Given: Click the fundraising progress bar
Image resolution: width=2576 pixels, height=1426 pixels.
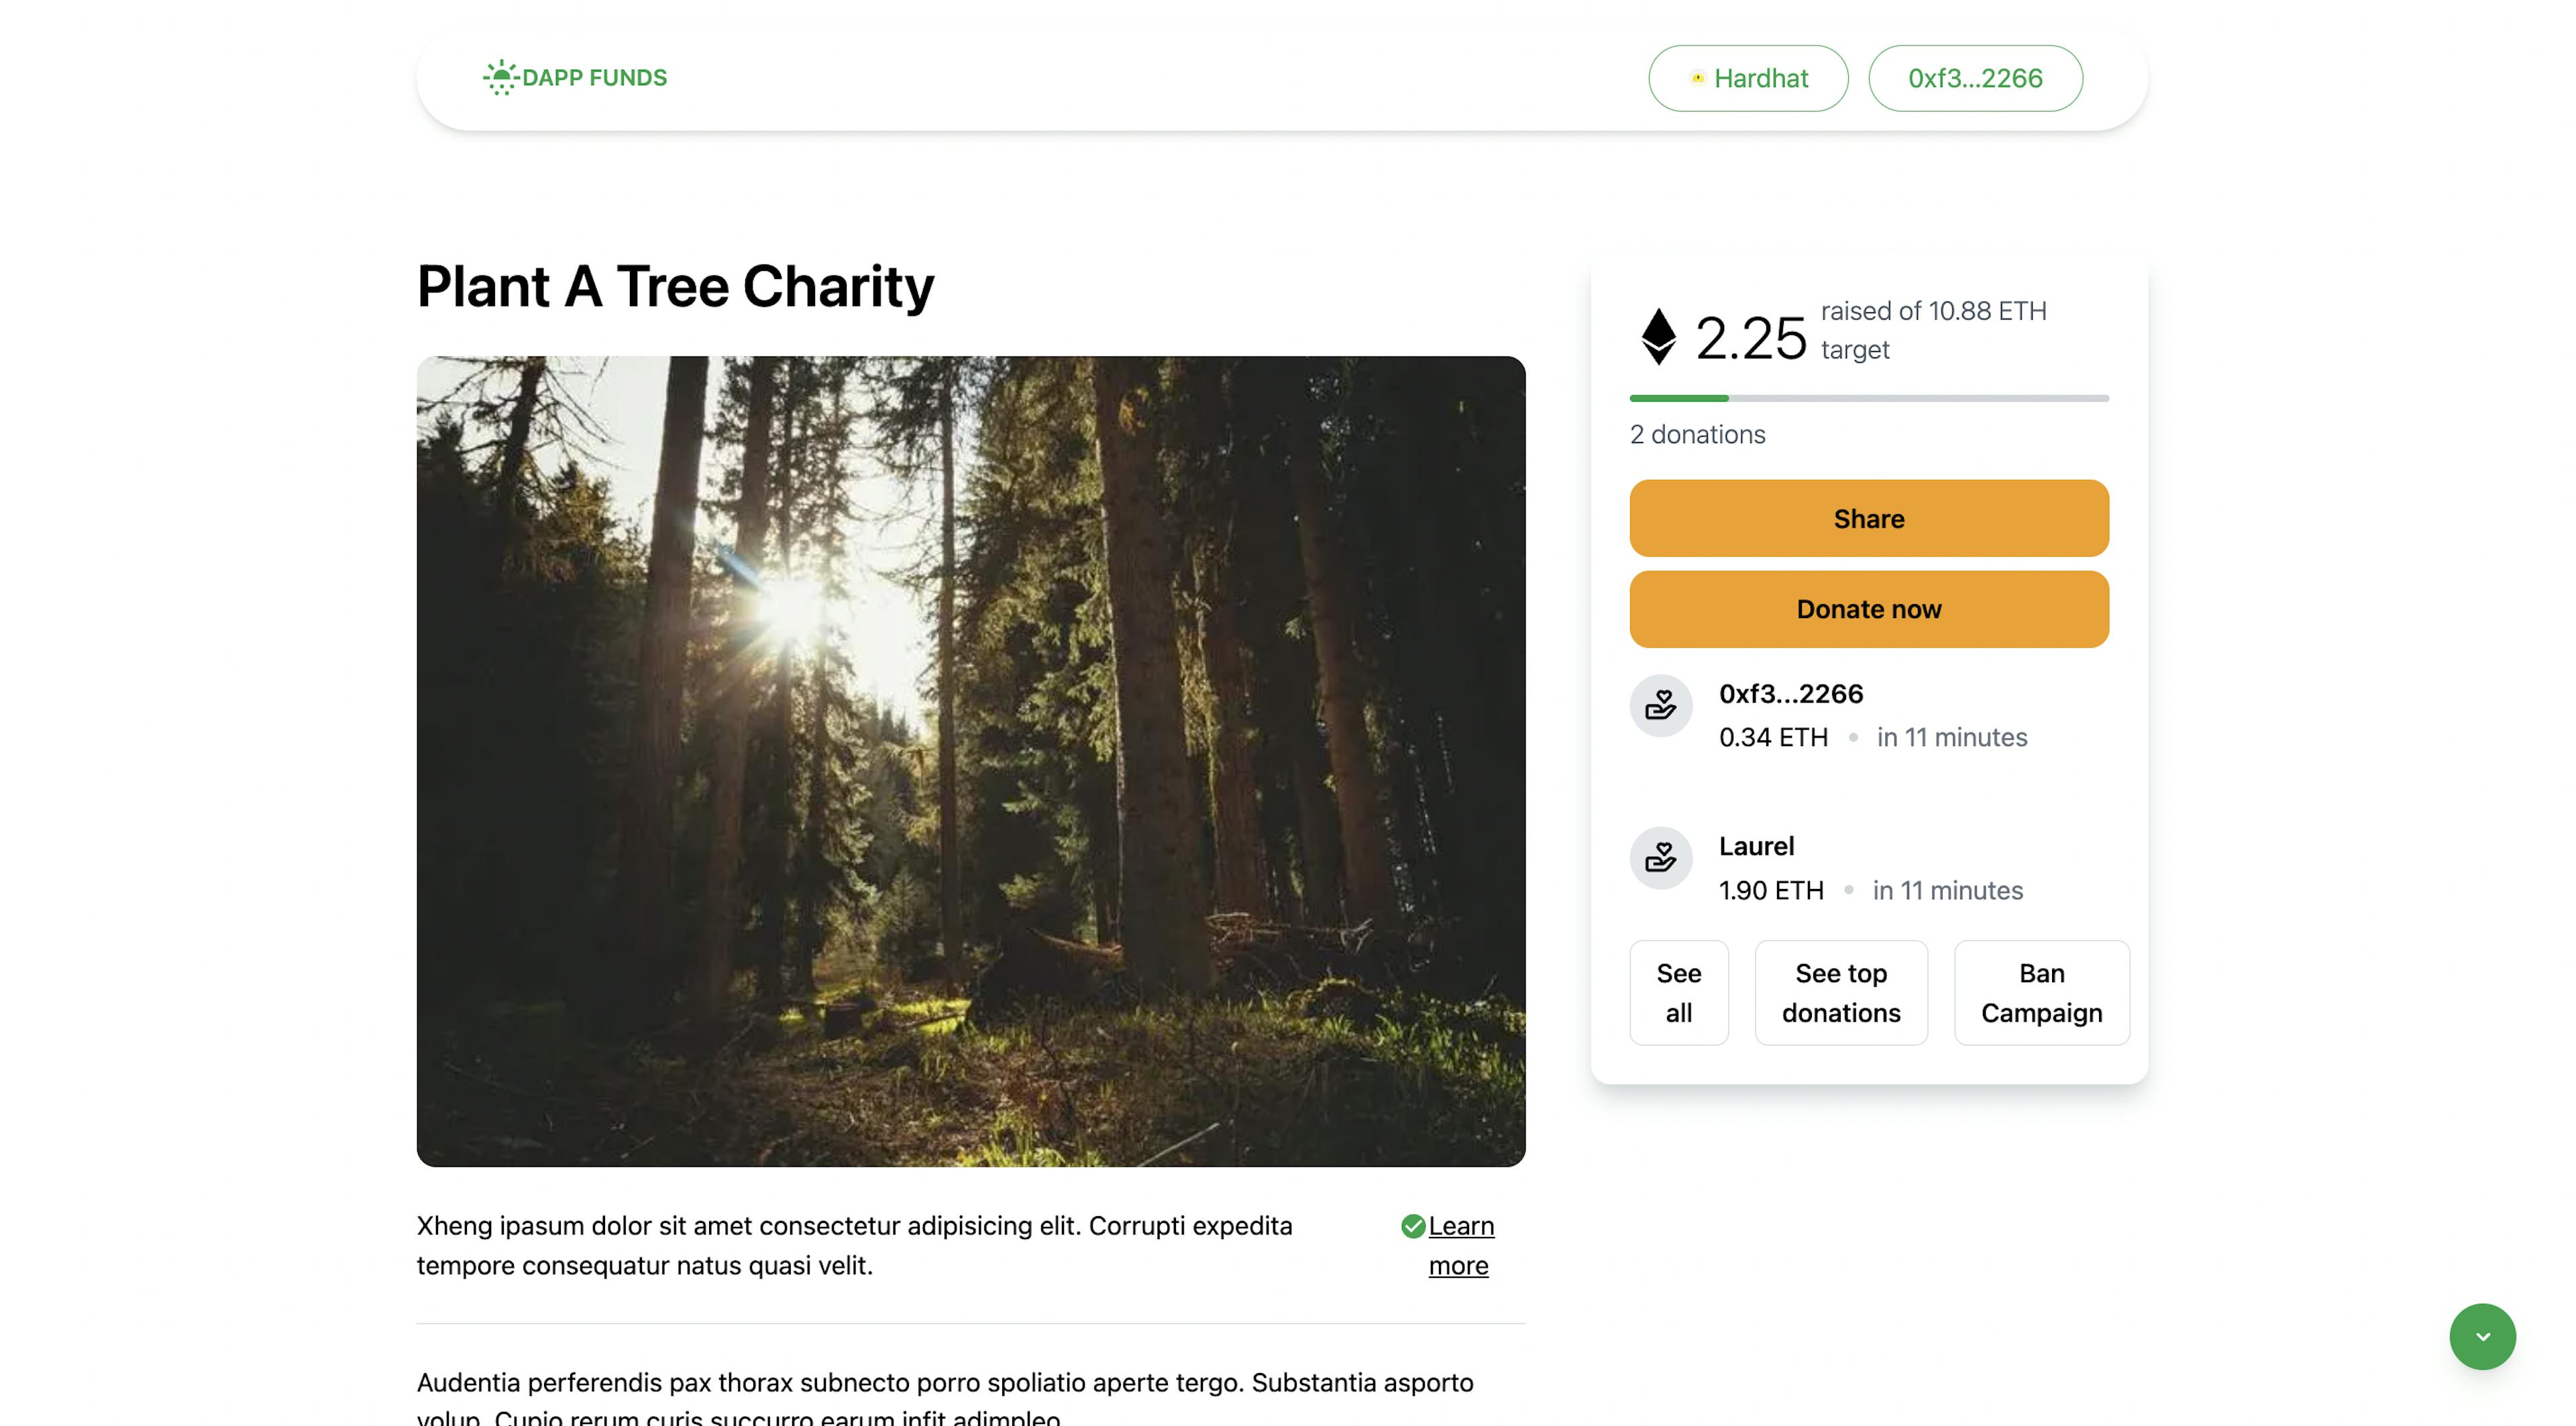Looking at the screenshot, I should 1869,398.
